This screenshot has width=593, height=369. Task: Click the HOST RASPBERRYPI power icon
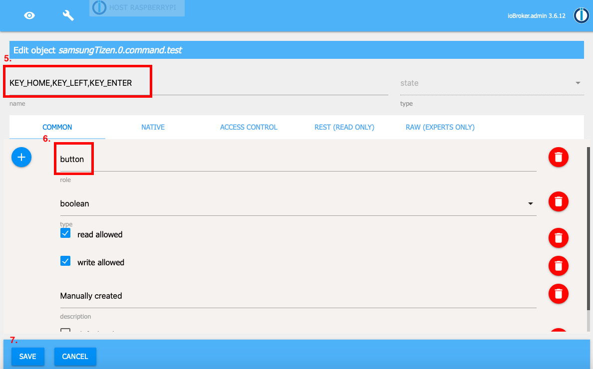[99, 7]
